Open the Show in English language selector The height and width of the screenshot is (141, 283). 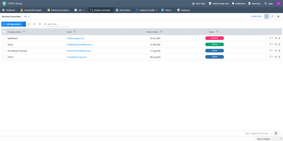[268, 139]
